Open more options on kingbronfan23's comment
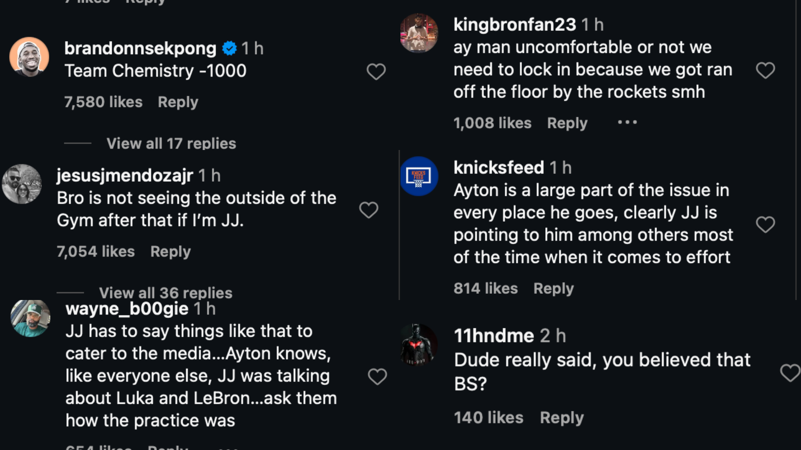 pos(627,122)
